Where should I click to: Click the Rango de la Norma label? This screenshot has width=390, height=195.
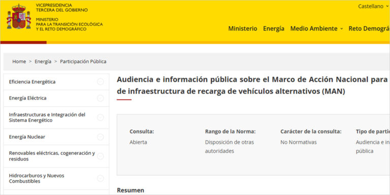pos(231,132)
